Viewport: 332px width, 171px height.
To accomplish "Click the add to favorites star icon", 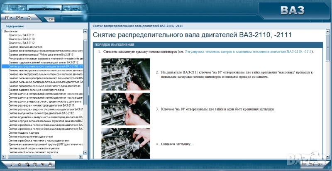I will [27, 165].
